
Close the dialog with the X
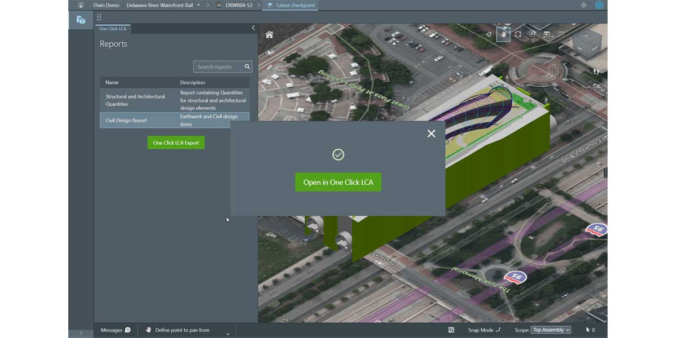tap(431, 134)
